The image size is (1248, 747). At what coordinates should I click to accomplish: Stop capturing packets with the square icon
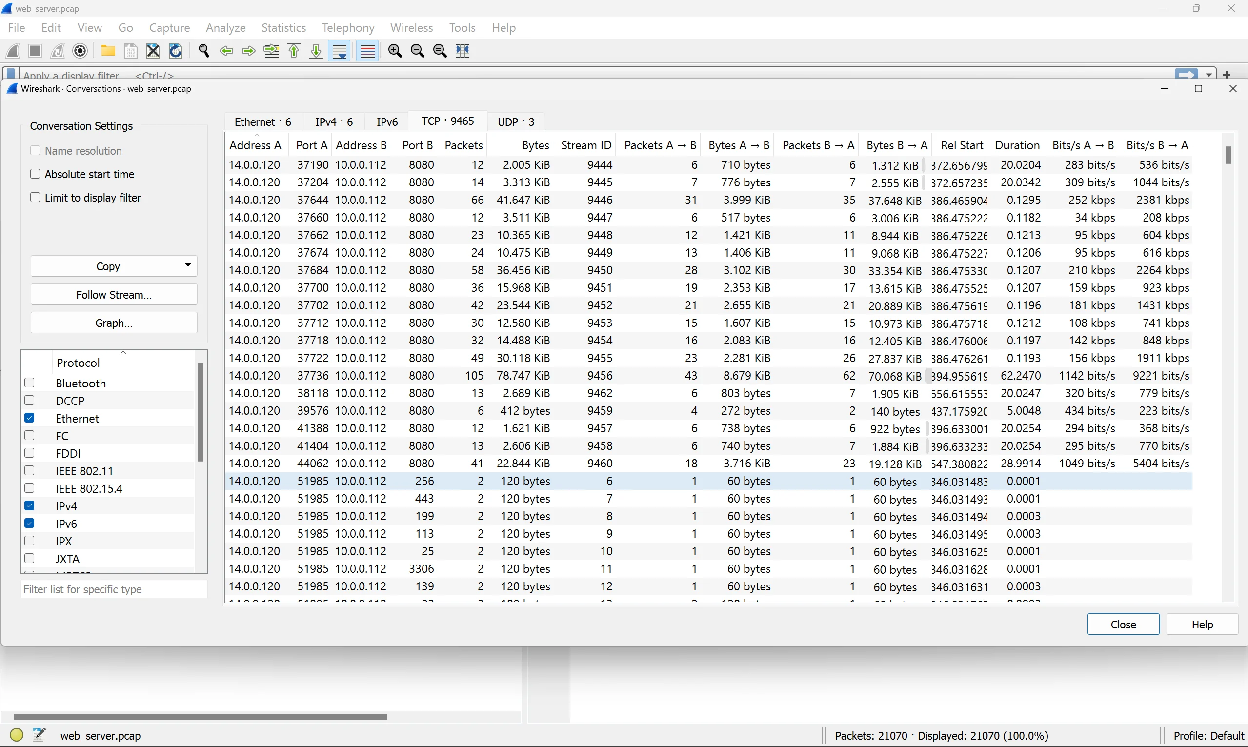[35, 51]
